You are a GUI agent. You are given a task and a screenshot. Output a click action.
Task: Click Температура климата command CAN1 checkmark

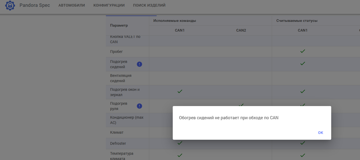pos(180,155)
